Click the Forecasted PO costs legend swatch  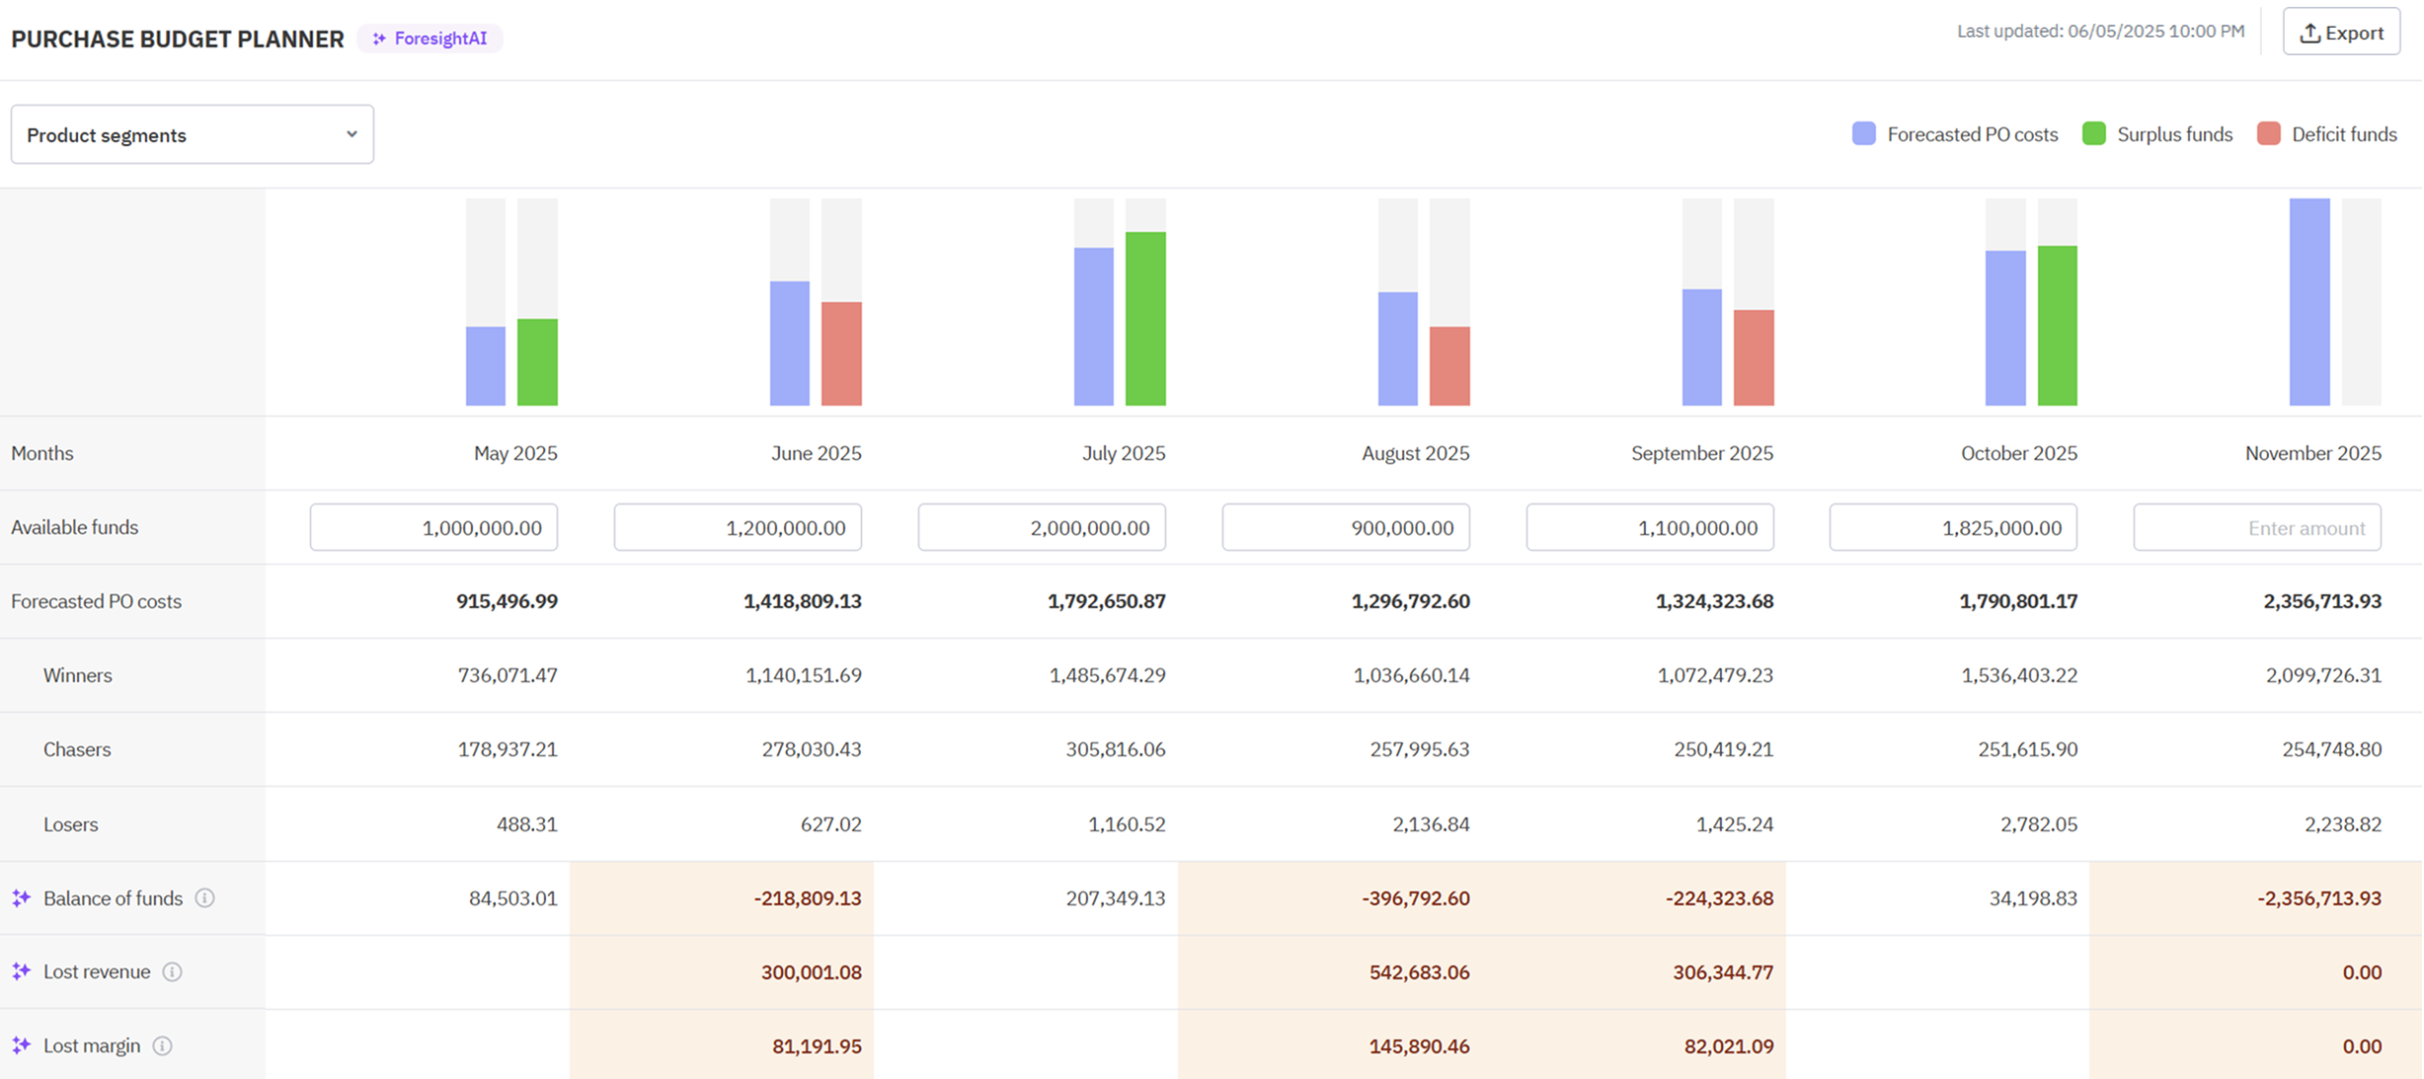pyautogui.click(x=1863, y=134)
